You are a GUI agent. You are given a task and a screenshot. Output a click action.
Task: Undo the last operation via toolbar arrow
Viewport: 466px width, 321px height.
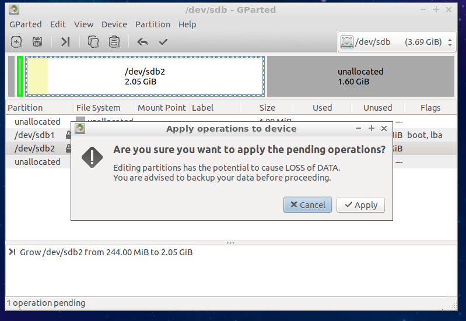pos(142,42)
